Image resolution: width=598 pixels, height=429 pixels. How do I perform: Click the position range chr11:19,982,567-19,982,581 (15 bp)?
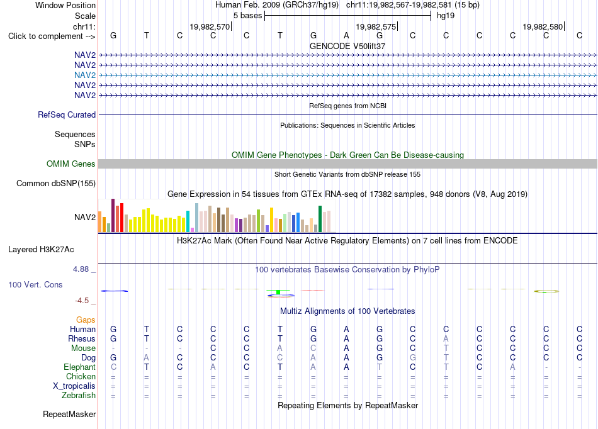[x=413, y=5]
